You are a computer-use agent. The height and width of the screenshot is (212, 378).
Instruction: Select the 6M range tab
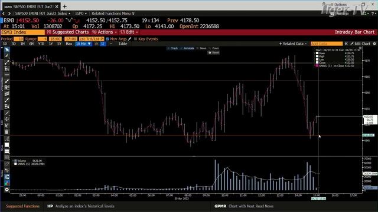click(x=31, y=44)
